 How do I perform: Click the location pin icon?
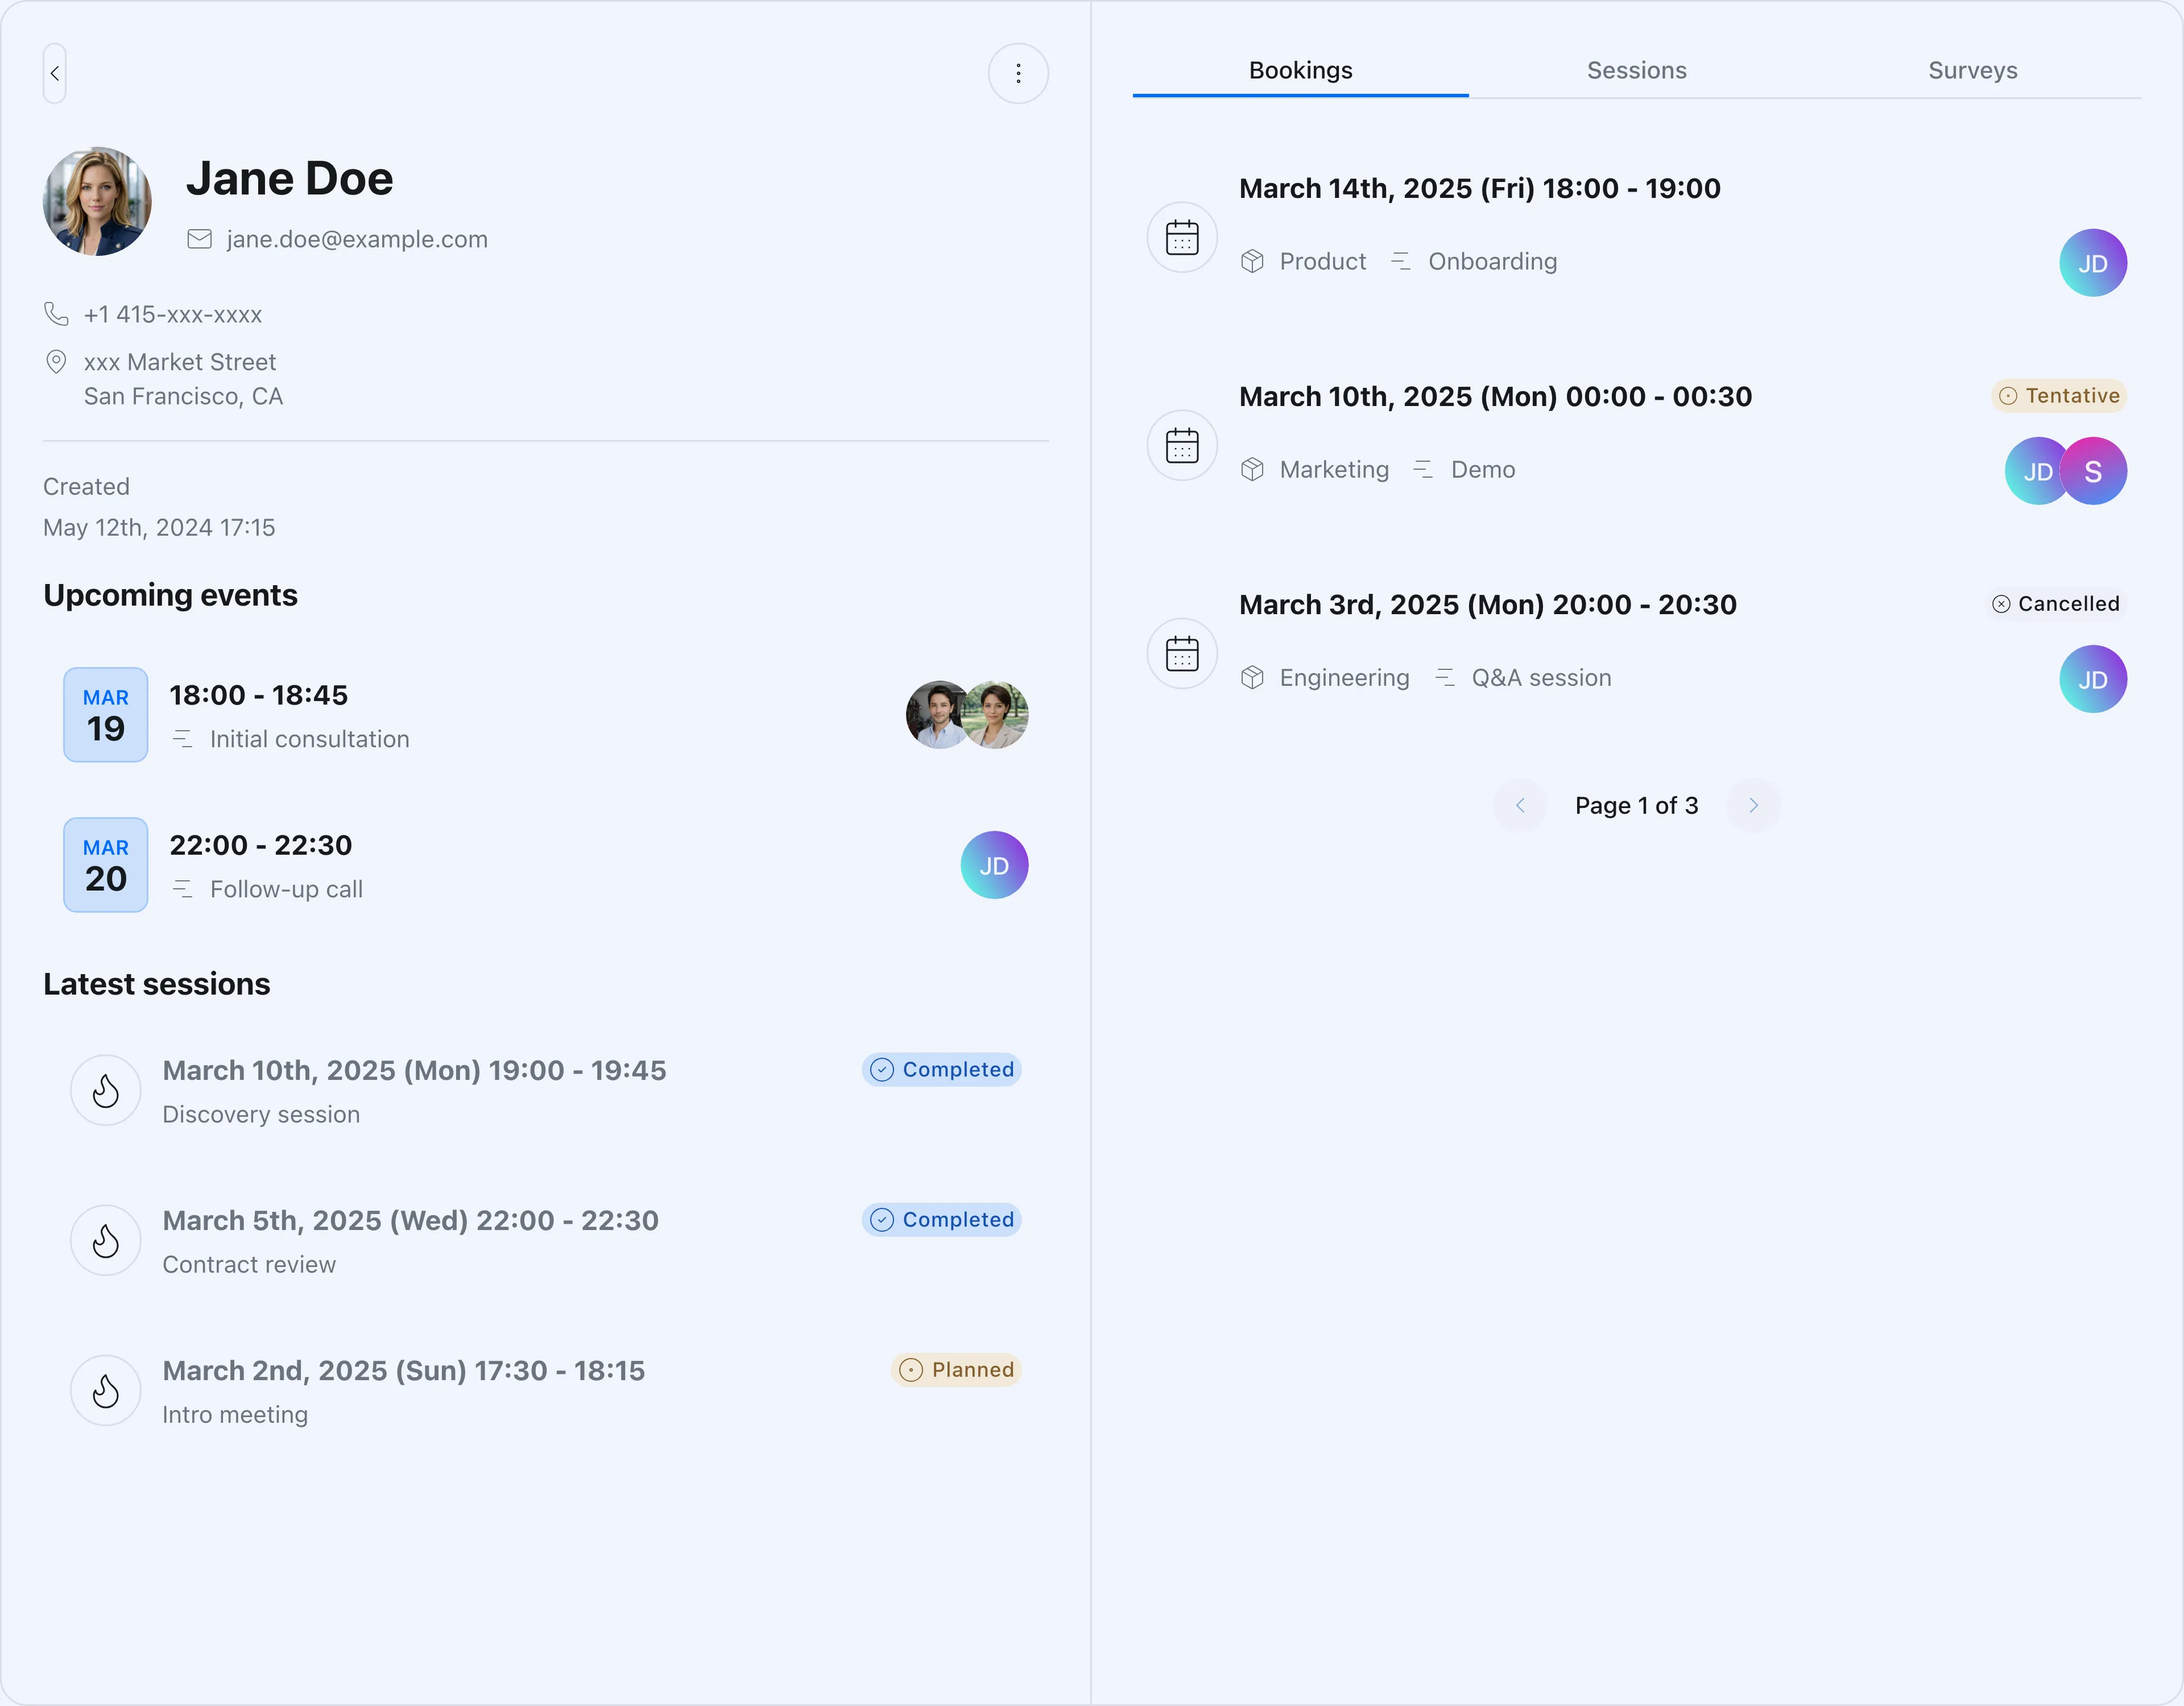56,362
